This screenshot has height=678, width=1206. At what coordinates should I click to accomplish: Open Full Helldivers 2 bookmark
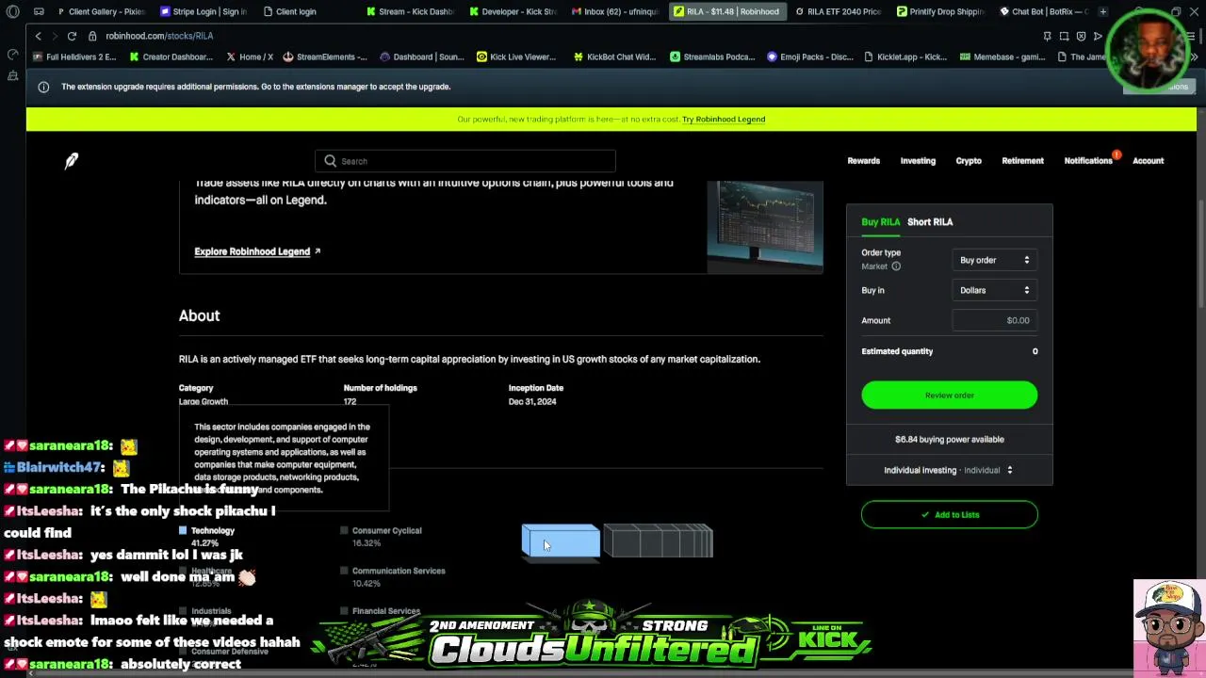[74, 56]
